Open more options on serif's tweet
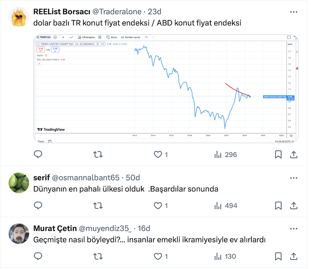The height and width of the screenshot is (269, 311). [x=294, y=178]
